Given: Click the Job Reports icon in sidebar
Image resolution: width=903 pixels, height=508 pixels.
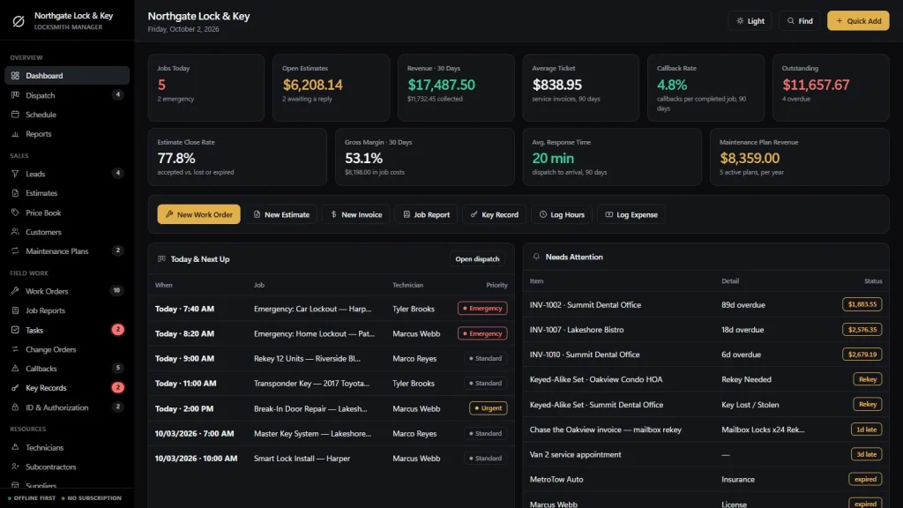Looking at the screenshot, I should [15, 310].
